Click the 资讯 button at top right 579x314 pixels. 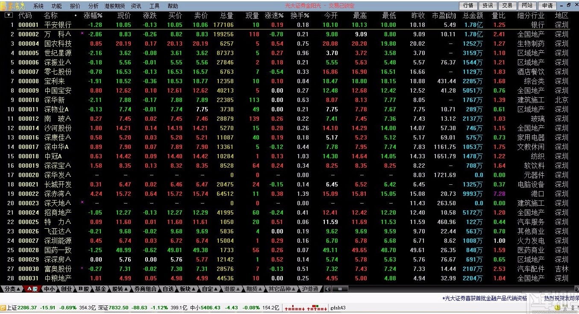point(488,6)
